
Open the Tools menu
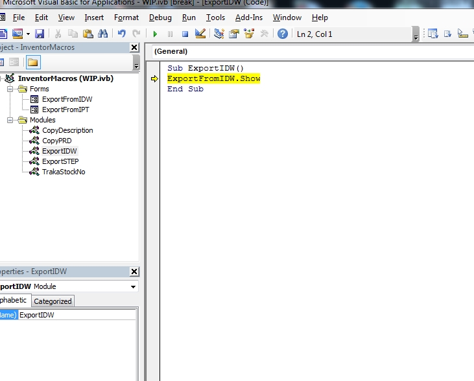(215, 17)
